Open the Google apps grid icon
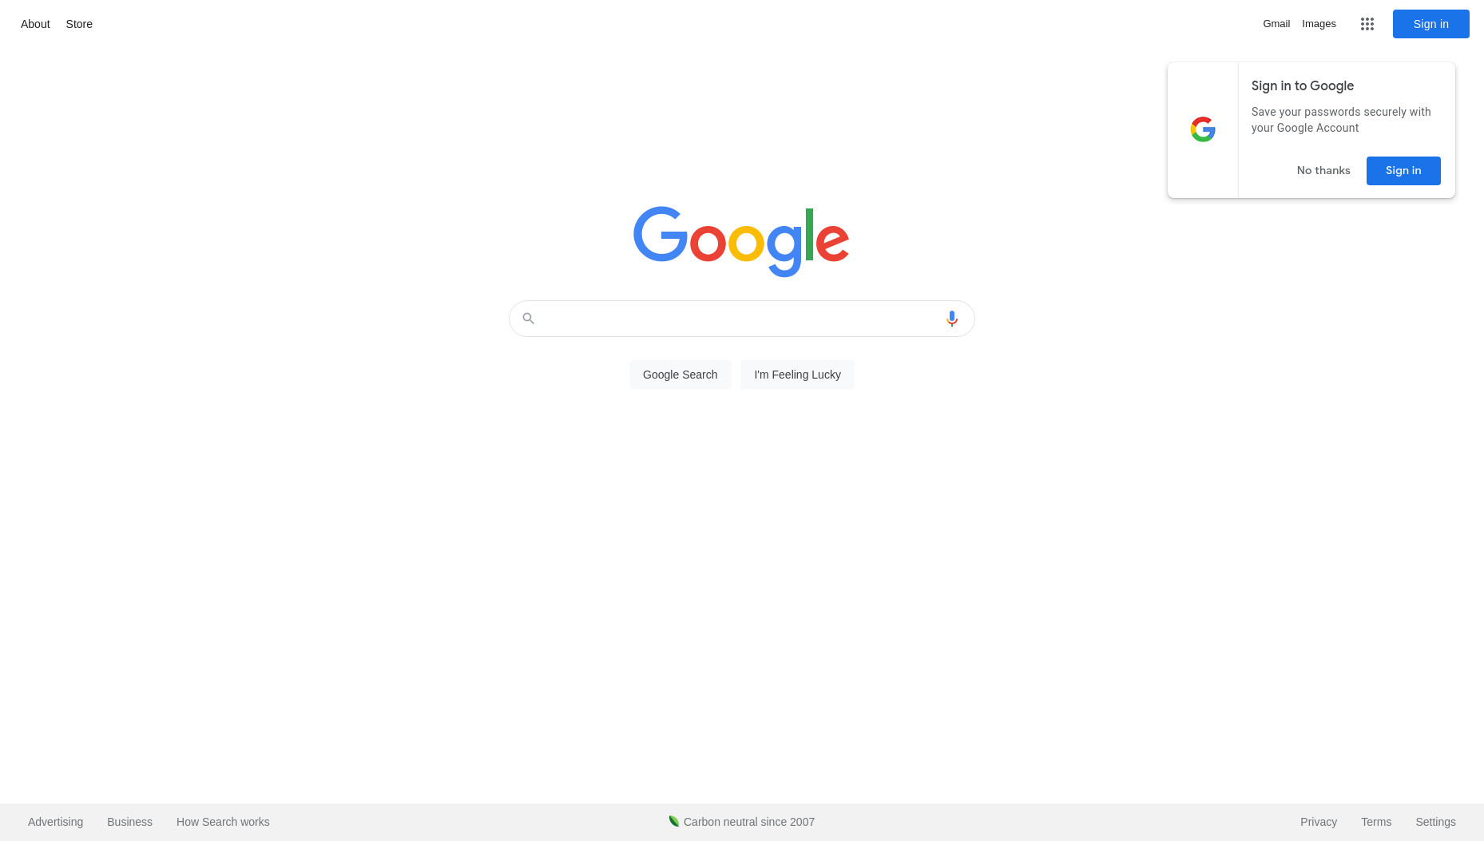 pos(1367,24)
